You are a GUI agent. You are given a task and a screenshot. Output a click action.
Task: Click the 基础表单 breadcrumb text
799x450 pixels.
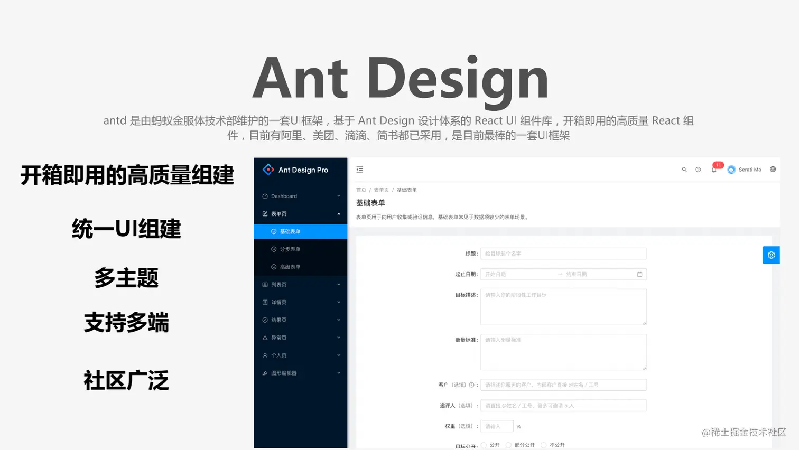point(407,190)
